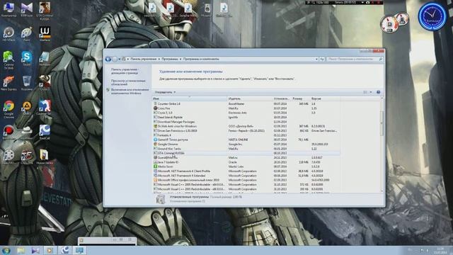Open the Dr.Web scanner desktop shortcut

(x=8, y=59)
